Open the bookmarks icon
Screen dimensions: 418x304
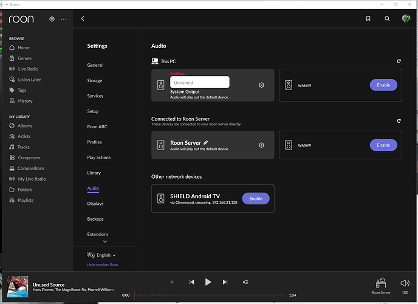click(368, 18)
